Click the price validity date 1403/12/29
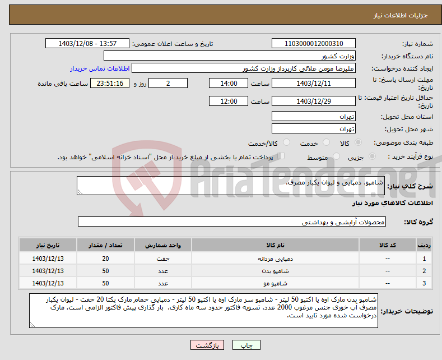The image size is (442, 360). tap(314, 101)
